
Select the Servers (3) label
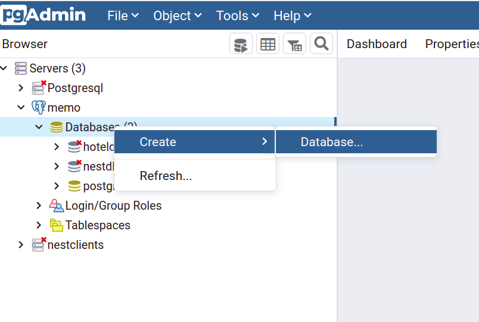tap(57, 68)
